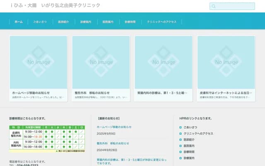Open the No Image thumbnail of 整形外科 移転のお知らせ card
Screen dimensions: 265x166
[101, 62]
